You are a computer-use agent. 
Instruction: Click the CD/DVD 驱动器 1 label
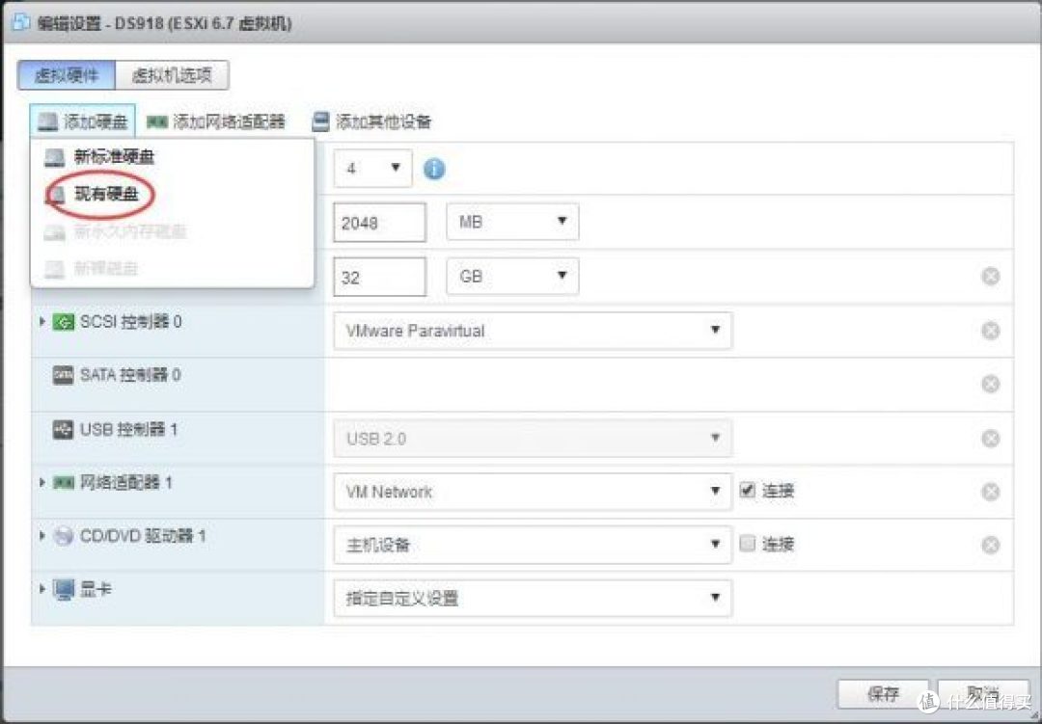coord(143,536)
